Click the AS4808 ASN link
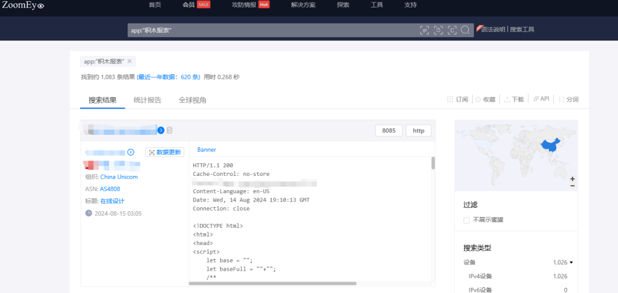Image resolution: width=618 pixels, height=293 pixels. 110,189
